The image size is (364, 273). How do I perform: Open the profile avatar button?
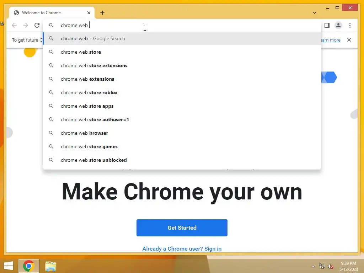[338, 25]
